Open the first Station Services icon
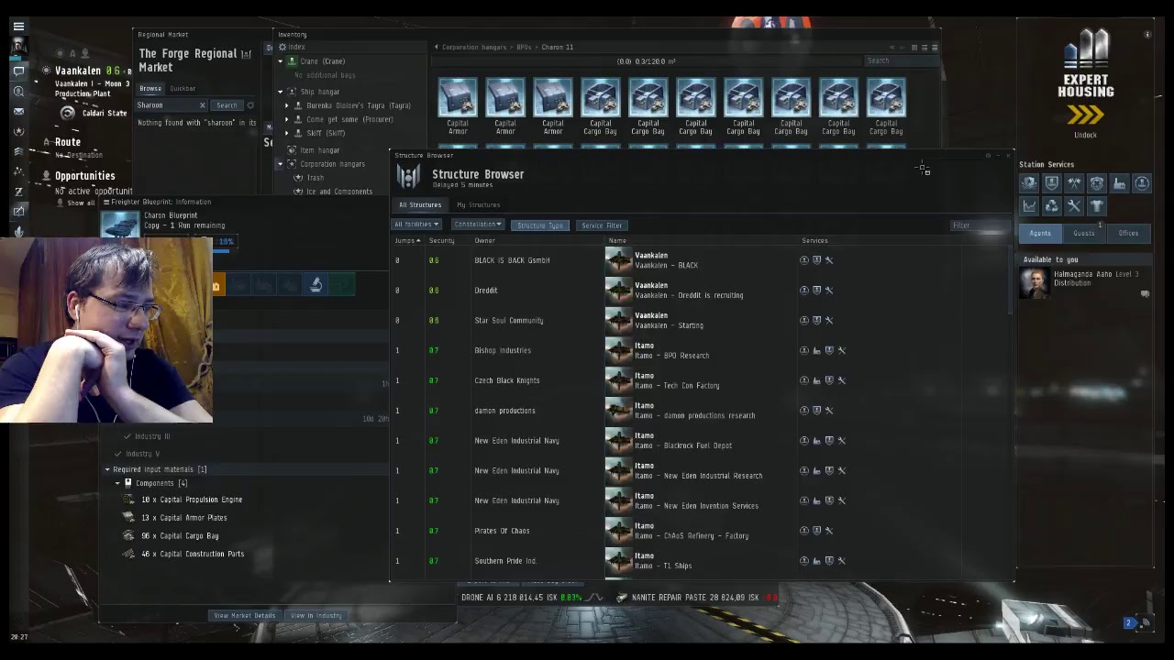 1029,183
